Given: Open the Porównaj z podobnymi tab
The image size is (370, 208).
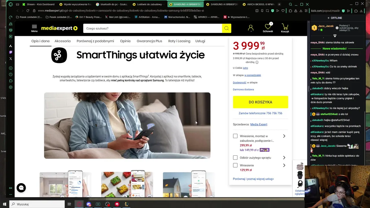Looking at the screenshot, I should pos(95,41).
